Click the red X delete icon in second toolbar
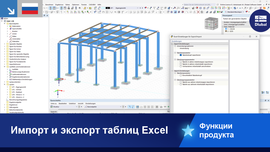This screenshot has width=270, height=152. coord(198,12)
